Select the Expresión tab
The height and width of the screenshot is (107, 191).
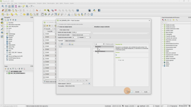[61, 41]
